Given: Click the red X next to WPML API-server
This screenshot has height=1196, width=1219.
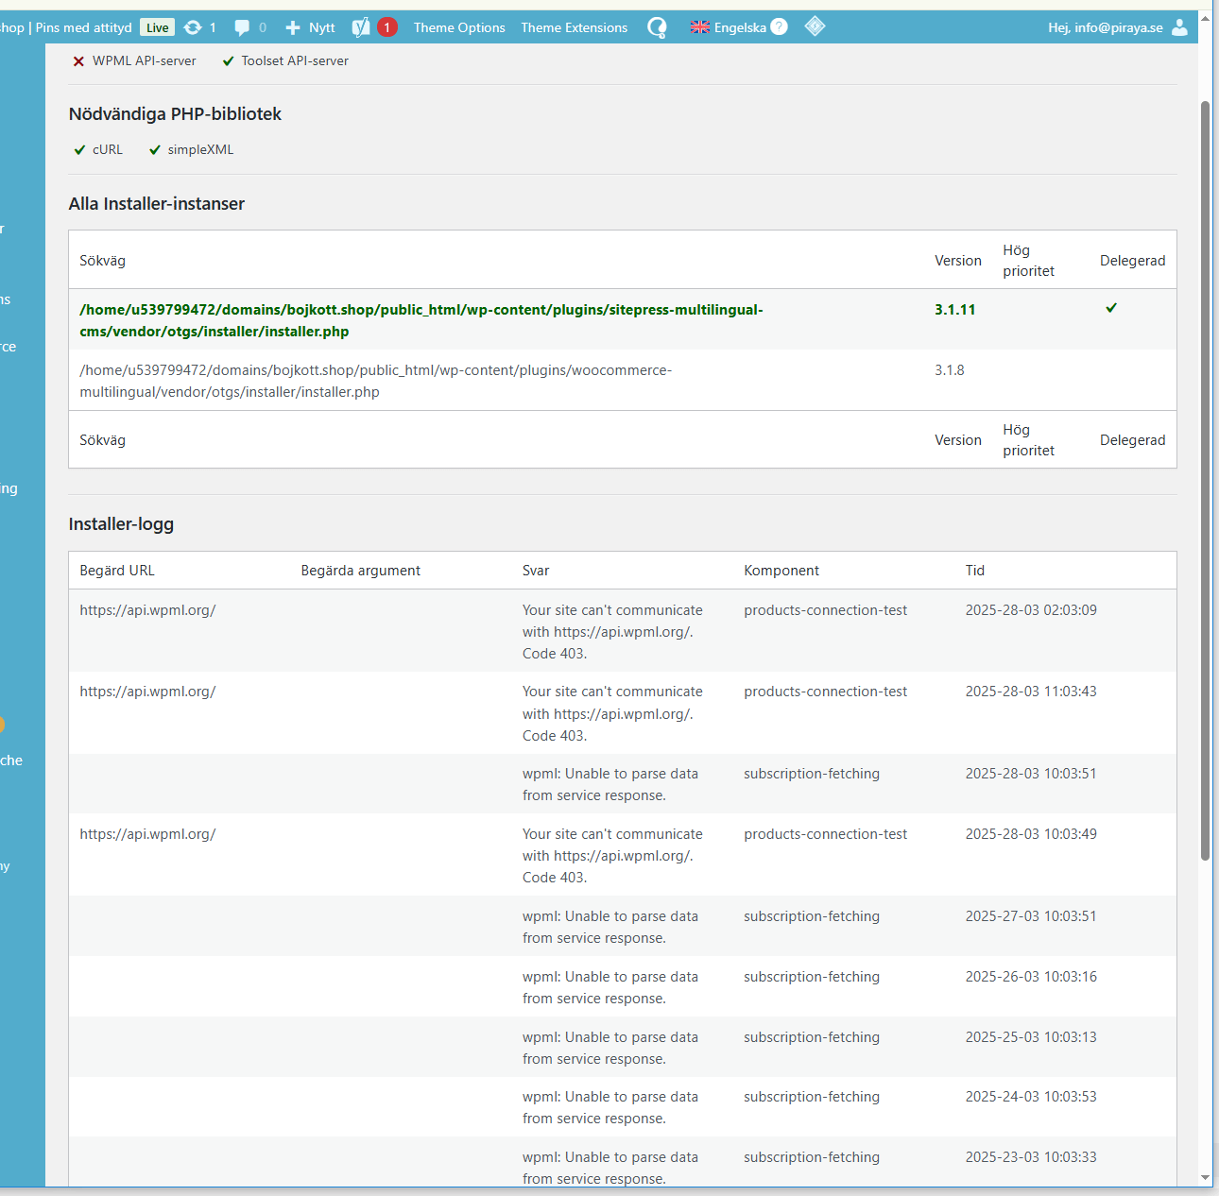Looking at the screenshot, I should click(x=78, y=61).
